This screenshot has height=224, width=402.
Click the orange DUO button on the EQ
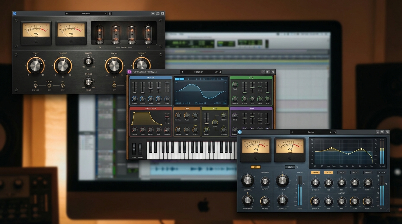click(256, 167)
